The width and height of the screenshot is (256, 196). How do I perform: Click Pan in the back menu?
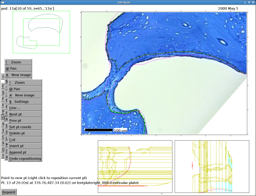point(18,69)
